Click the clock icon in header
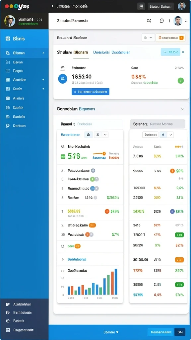This screenshot has height=340, width=191. (161, 21)
